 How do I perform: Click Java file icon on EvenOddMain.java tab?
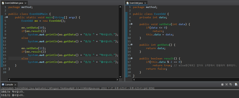coord(3,3)
